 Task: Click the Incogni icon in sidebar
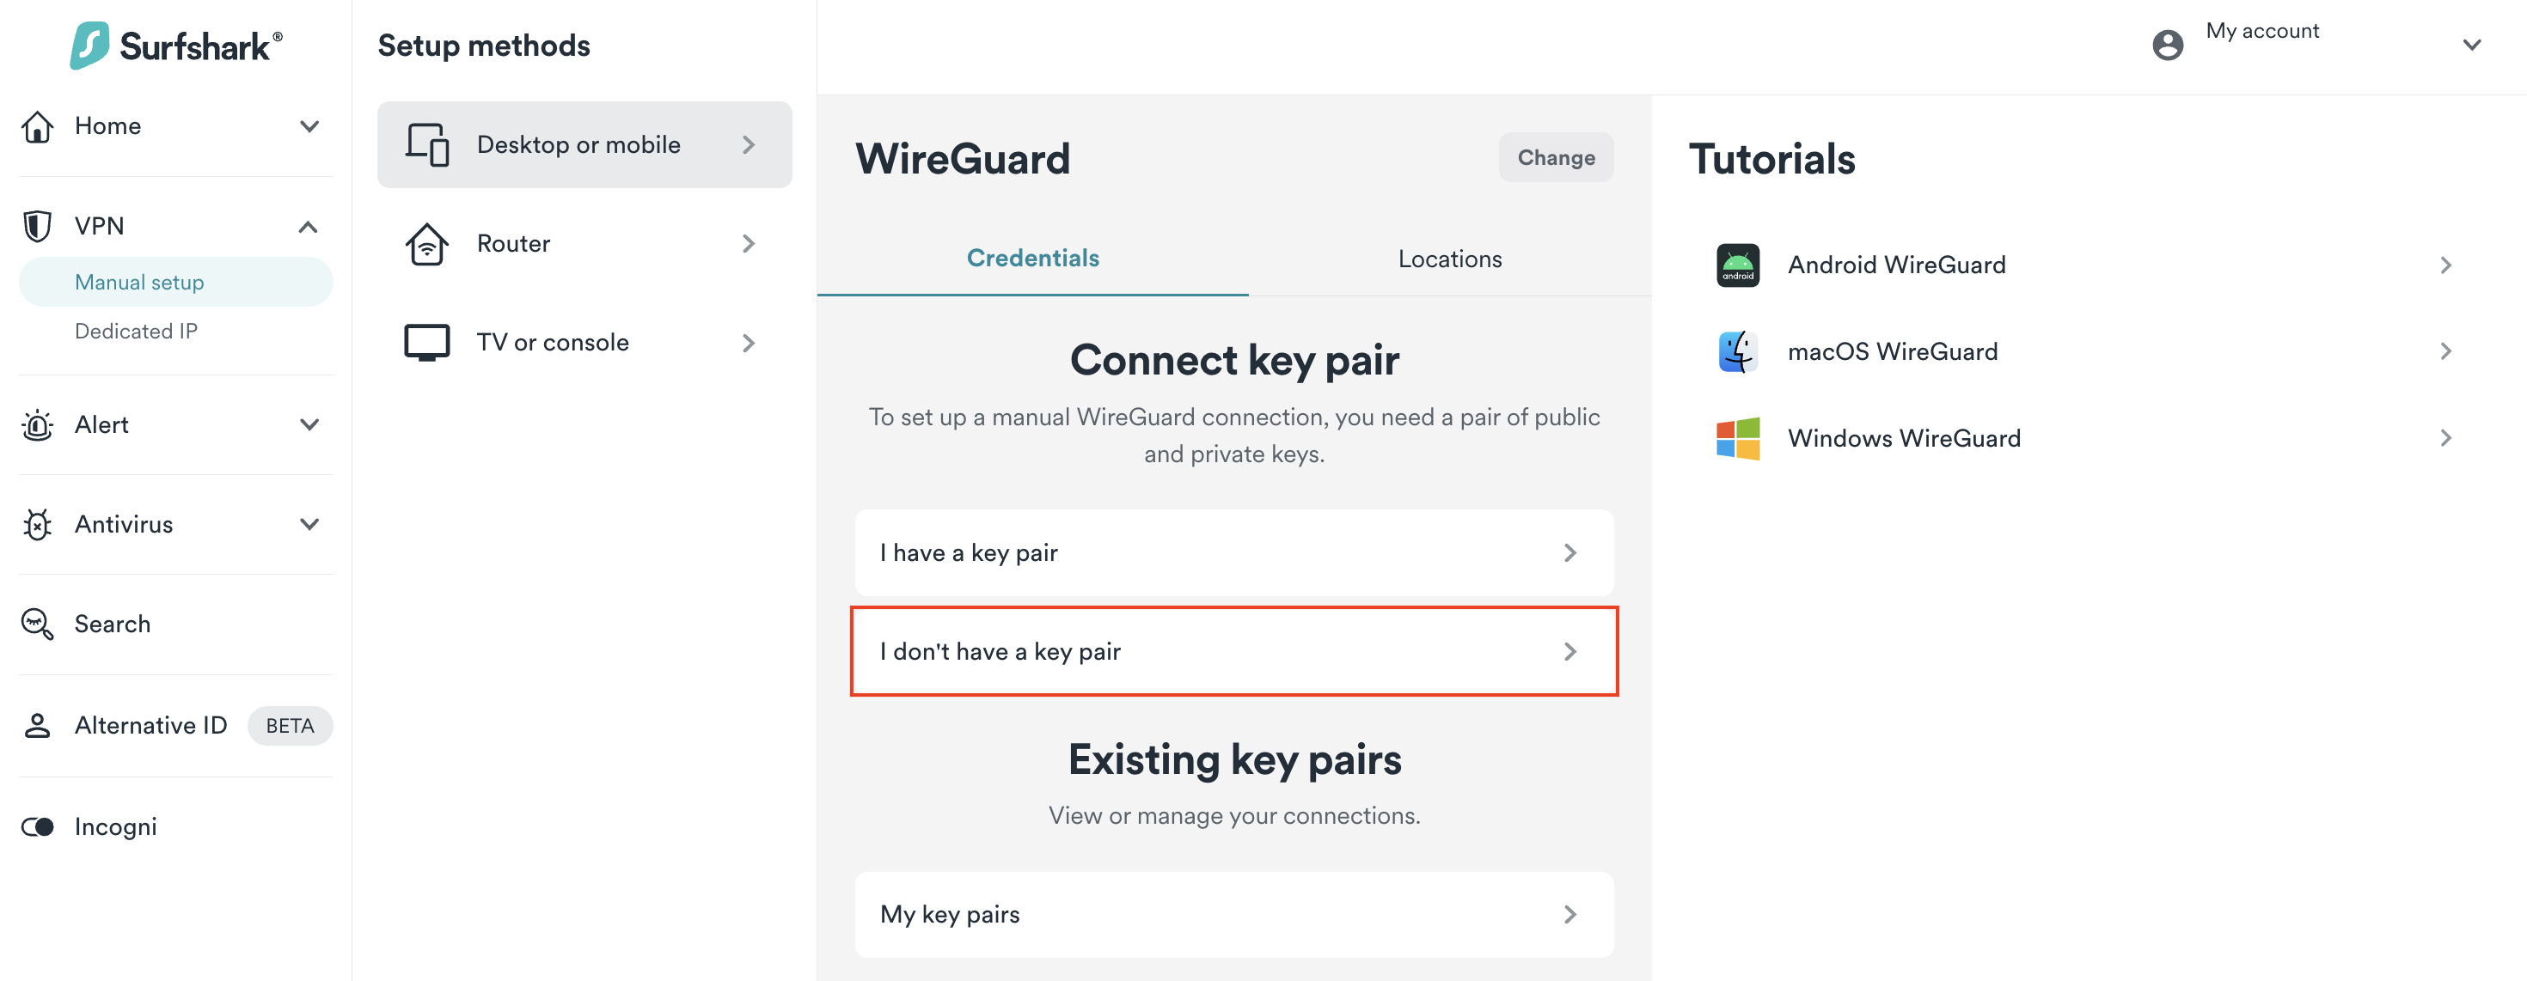coord(37,827)
